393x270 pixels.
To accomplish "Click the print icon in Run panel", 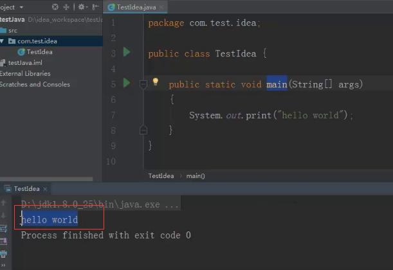I will 3,254.
